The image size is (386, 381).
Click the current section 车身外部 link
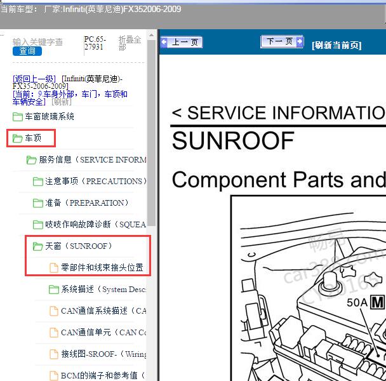[70, 98]
